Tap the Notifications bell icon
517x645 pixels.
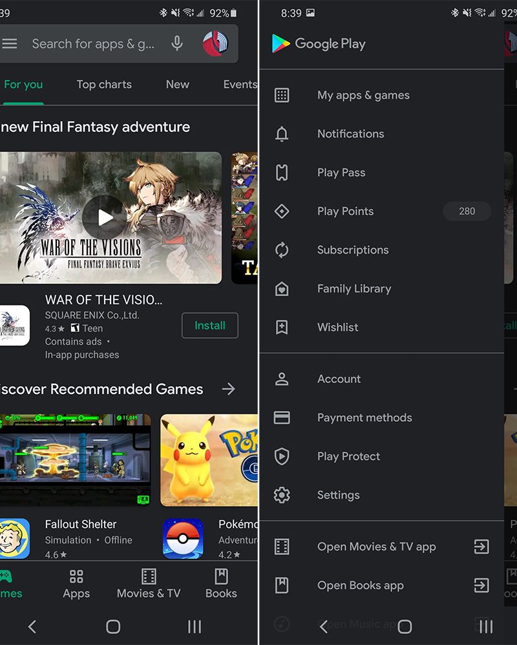click(282, 134)
